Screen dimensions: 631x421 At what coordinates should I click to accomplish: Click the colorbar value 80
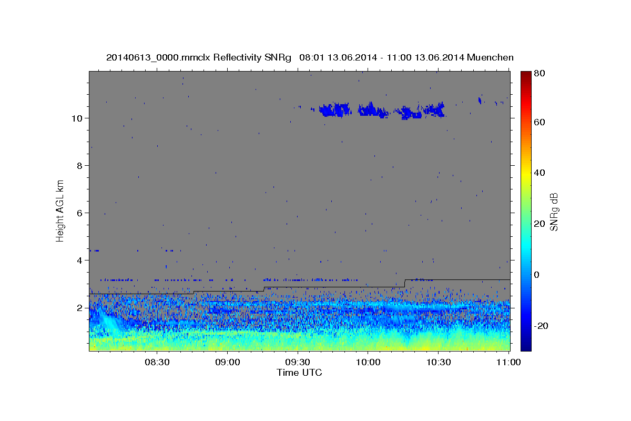540,74
